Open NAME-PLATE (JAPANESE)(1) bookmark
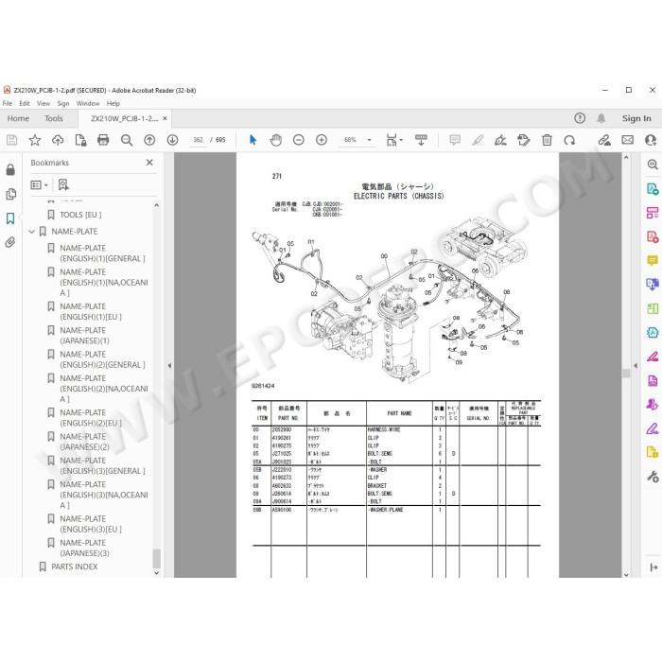This screenshot has width=662, height=662. [x=84, y=336]
